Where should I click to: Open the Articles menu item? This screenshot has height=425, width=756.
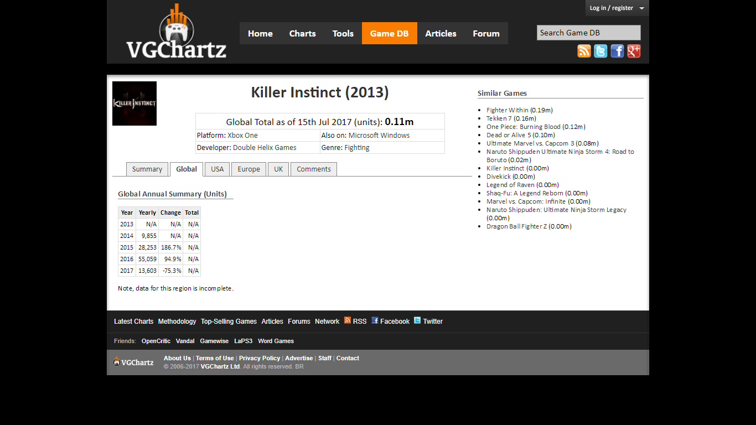pos(441,33)
